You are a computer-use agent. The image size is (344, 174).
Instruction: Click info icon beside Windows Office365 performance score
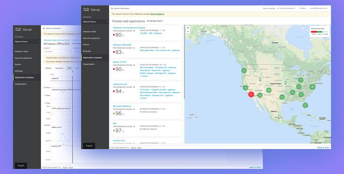pos(134,48)
